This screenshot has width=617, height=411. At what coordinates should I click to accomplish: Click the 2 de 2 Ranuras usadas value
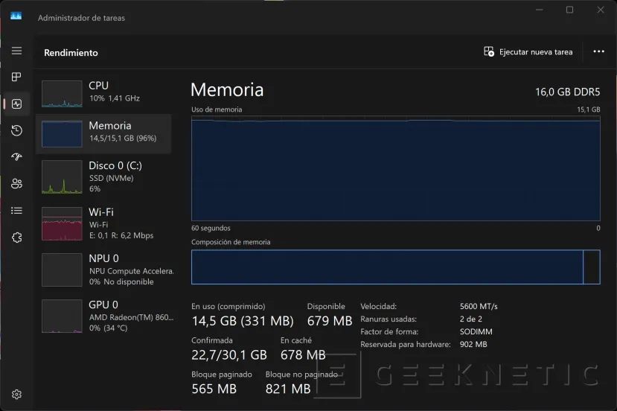point(470,319)
